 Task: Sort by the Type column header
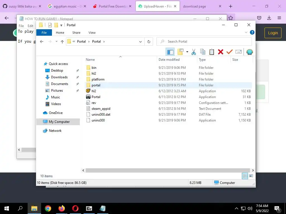(214, 60)
